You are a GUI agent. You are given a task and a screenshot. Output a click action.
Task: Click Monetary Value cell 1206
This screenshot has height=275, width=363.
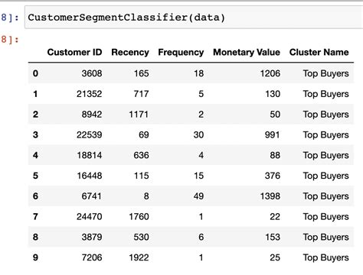click(x=270, y=73)
